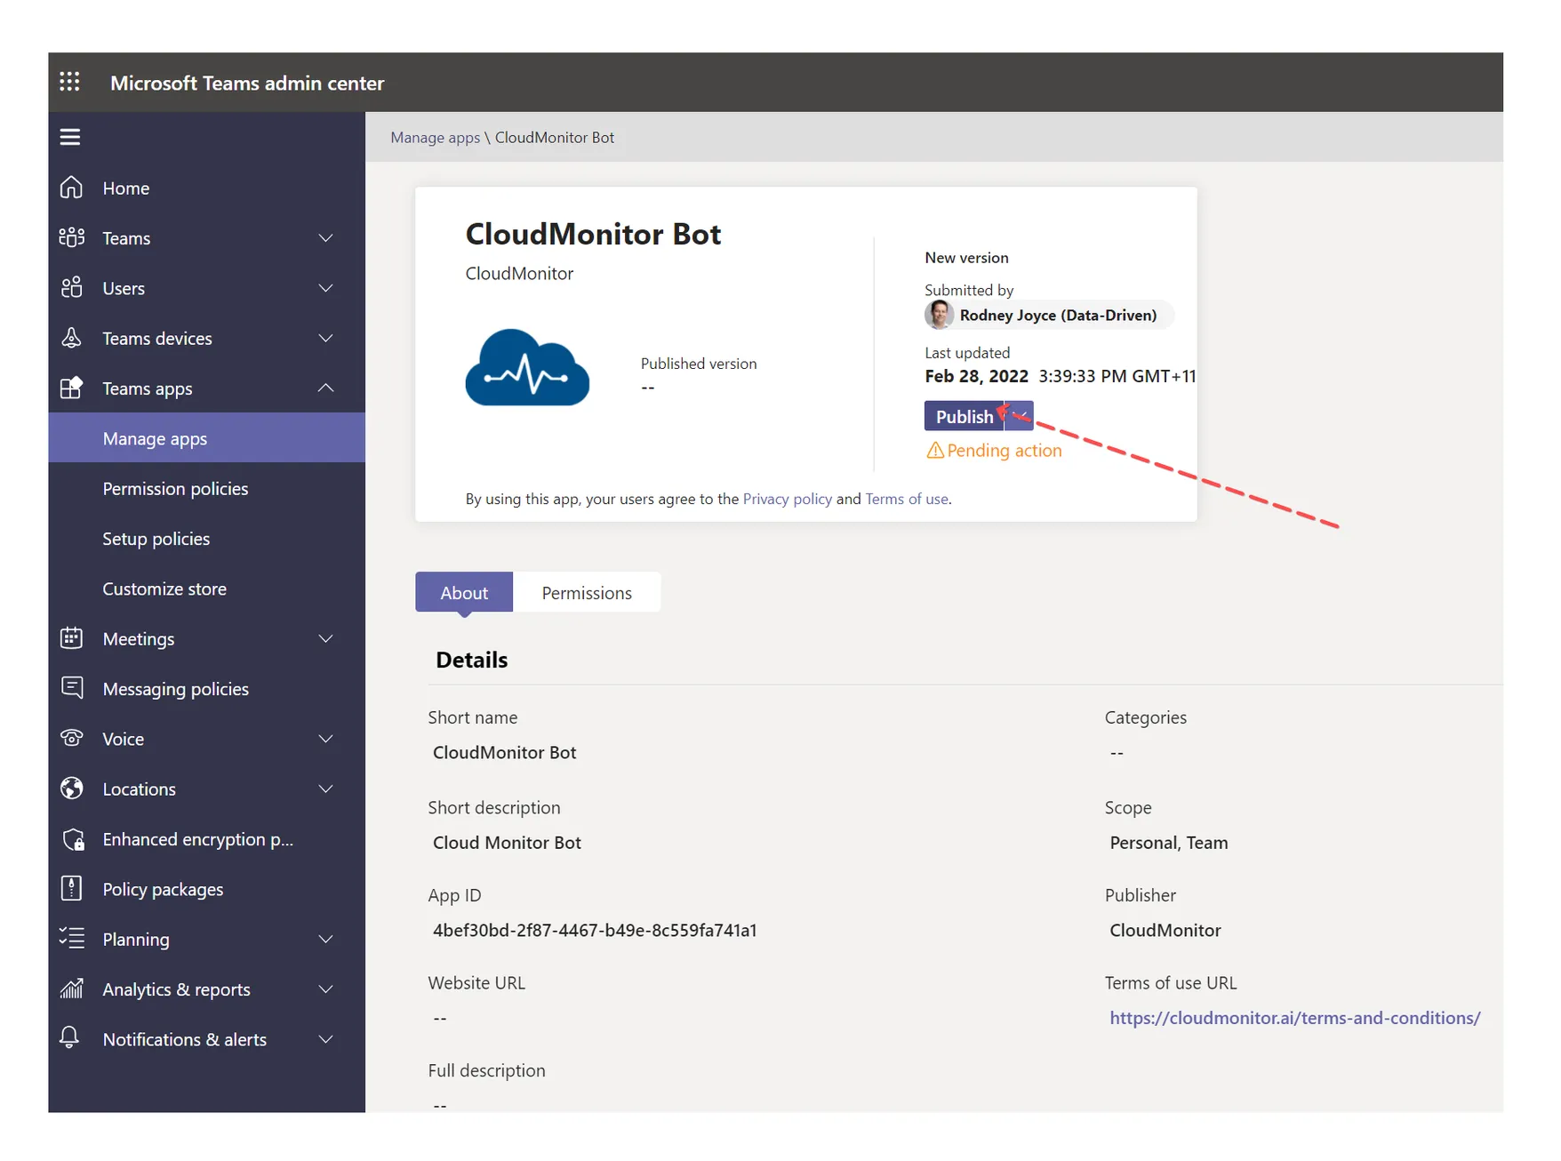This screenshot has height=1161, width=1561.
Task: Expand the Users menu chevron
Action: [x=326, y=288]
